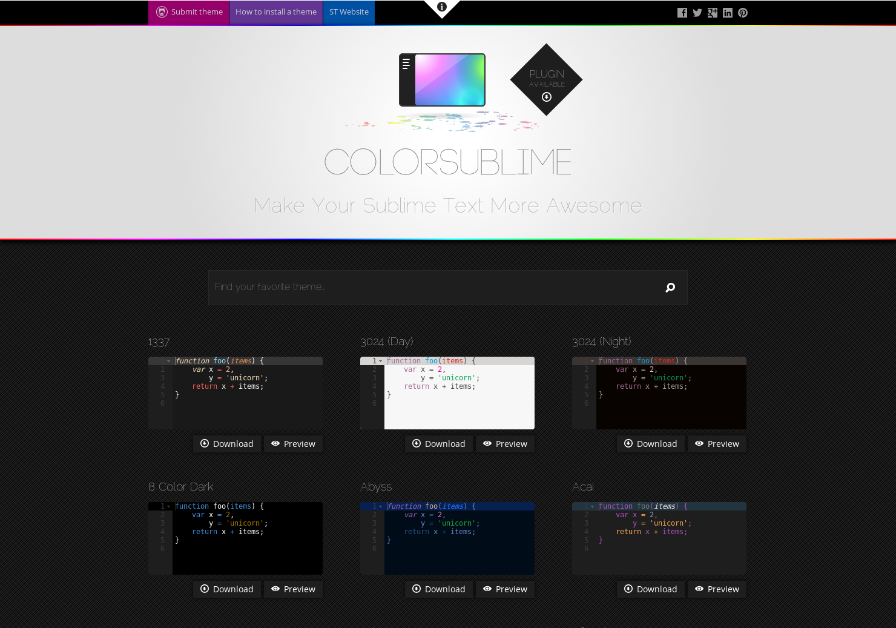The height and width of the screenshot is (628, 896).
Task: Click the magnifier icon to search
Action: (x=670, y=288)
